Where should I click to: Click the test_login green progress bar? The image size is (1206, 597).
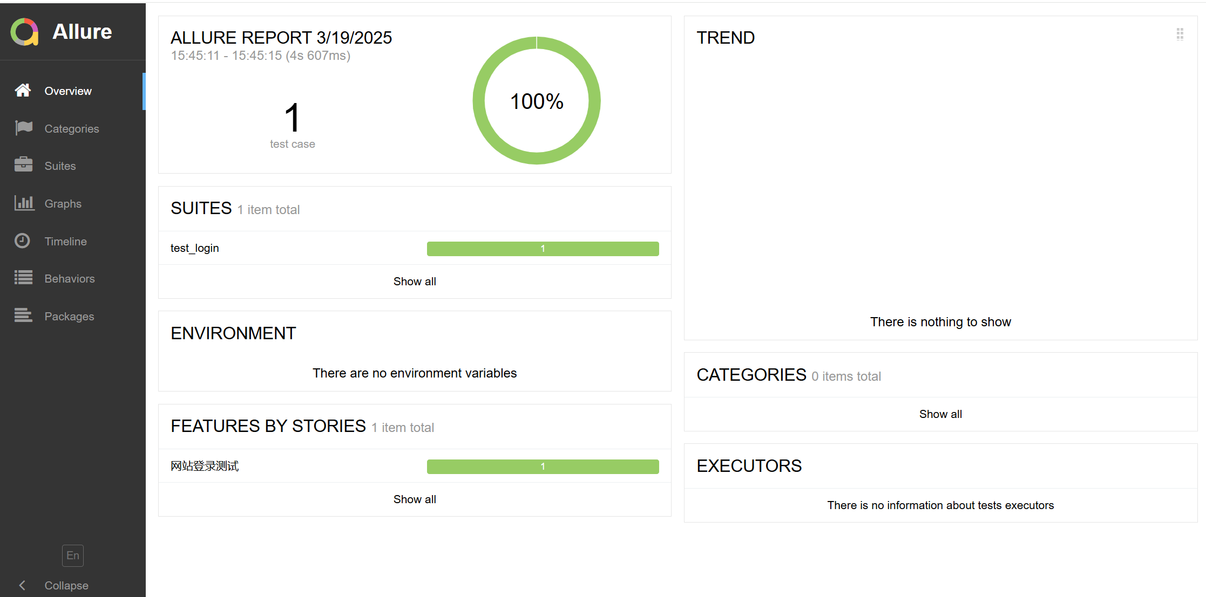point(543,249)
